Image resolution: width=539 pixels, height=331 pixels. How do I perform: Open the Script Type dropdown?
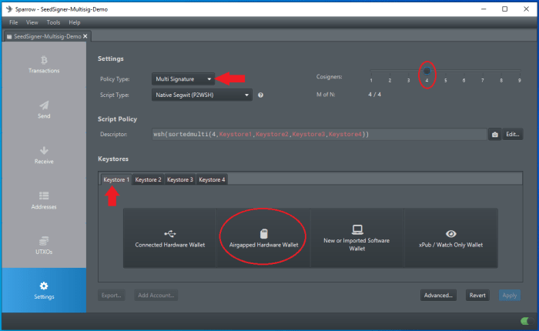pos(203,95)
